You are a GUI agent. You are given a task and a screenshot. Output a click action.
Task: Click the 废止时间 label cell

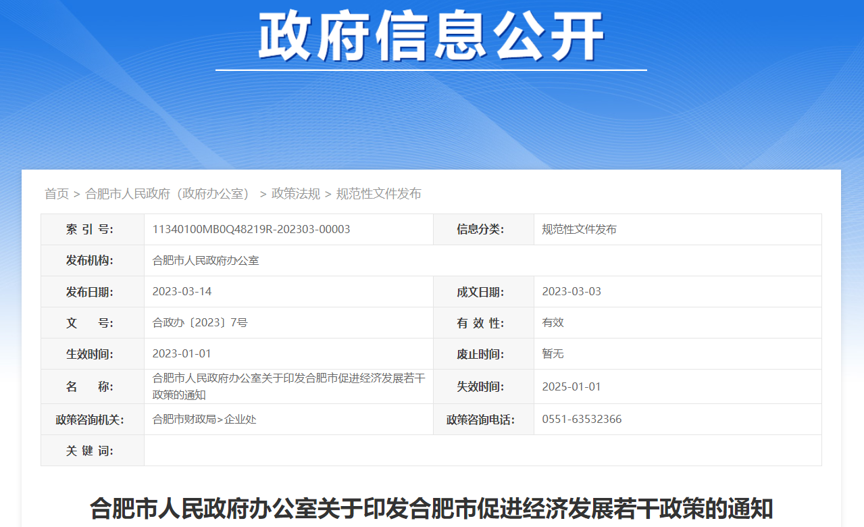pyautogui.click(x=484, y=354)
